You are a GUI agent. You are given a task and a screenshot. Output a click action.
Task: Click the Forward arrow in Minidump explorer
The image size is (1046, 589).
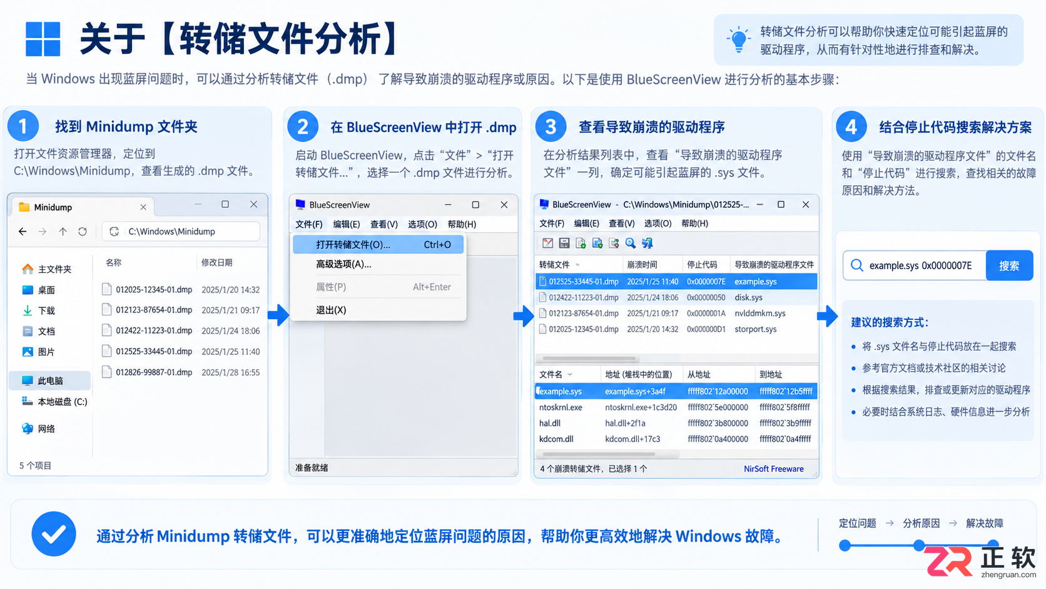point(43,232)
